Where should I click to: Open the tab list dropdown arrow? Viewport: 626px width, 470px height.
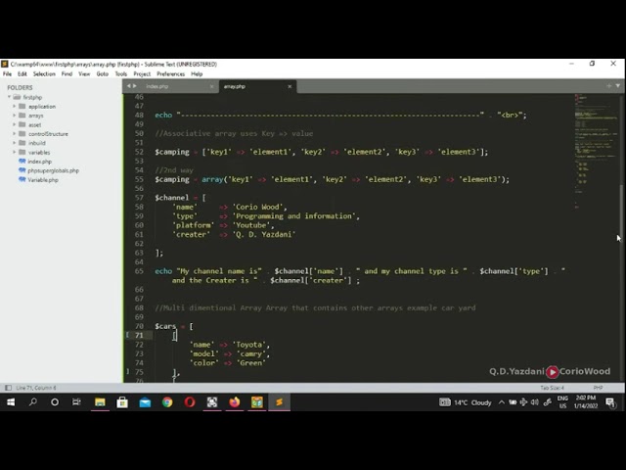pyautogui.click(x=617, y=86)
